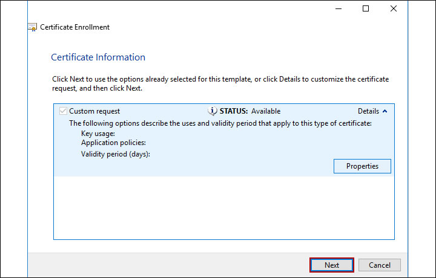Cancel the certificate enrollment wizard
Screen dimensions: 436x278
(379, 265)
